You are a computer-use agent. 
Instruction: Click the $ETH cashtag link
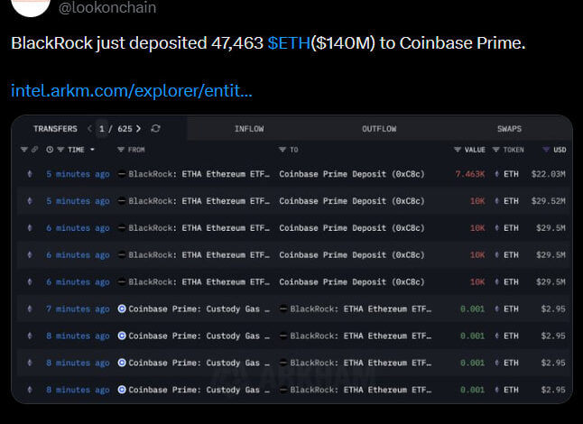[x=289, y=43]
